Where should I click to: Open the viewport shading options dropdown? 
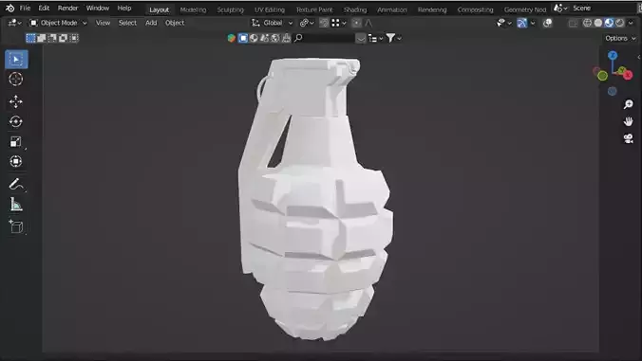pos(631,23)
